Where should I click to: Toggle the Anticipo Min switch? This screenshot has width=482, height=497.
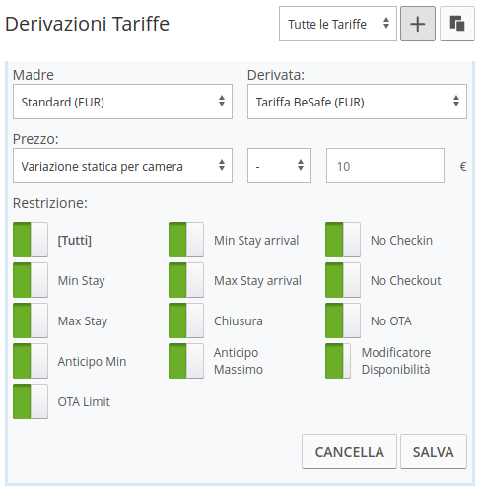pyautogui.click(x=31, y=361)
